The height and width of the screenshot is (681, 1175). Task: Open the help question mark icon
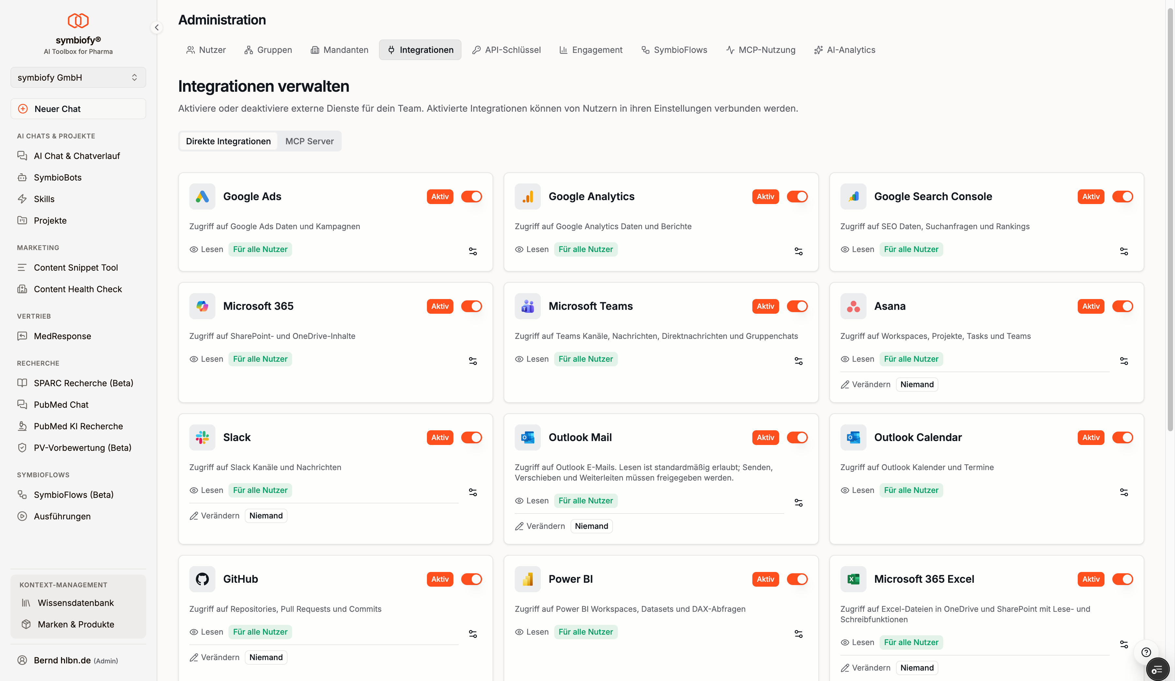(x=1146, y=652)
